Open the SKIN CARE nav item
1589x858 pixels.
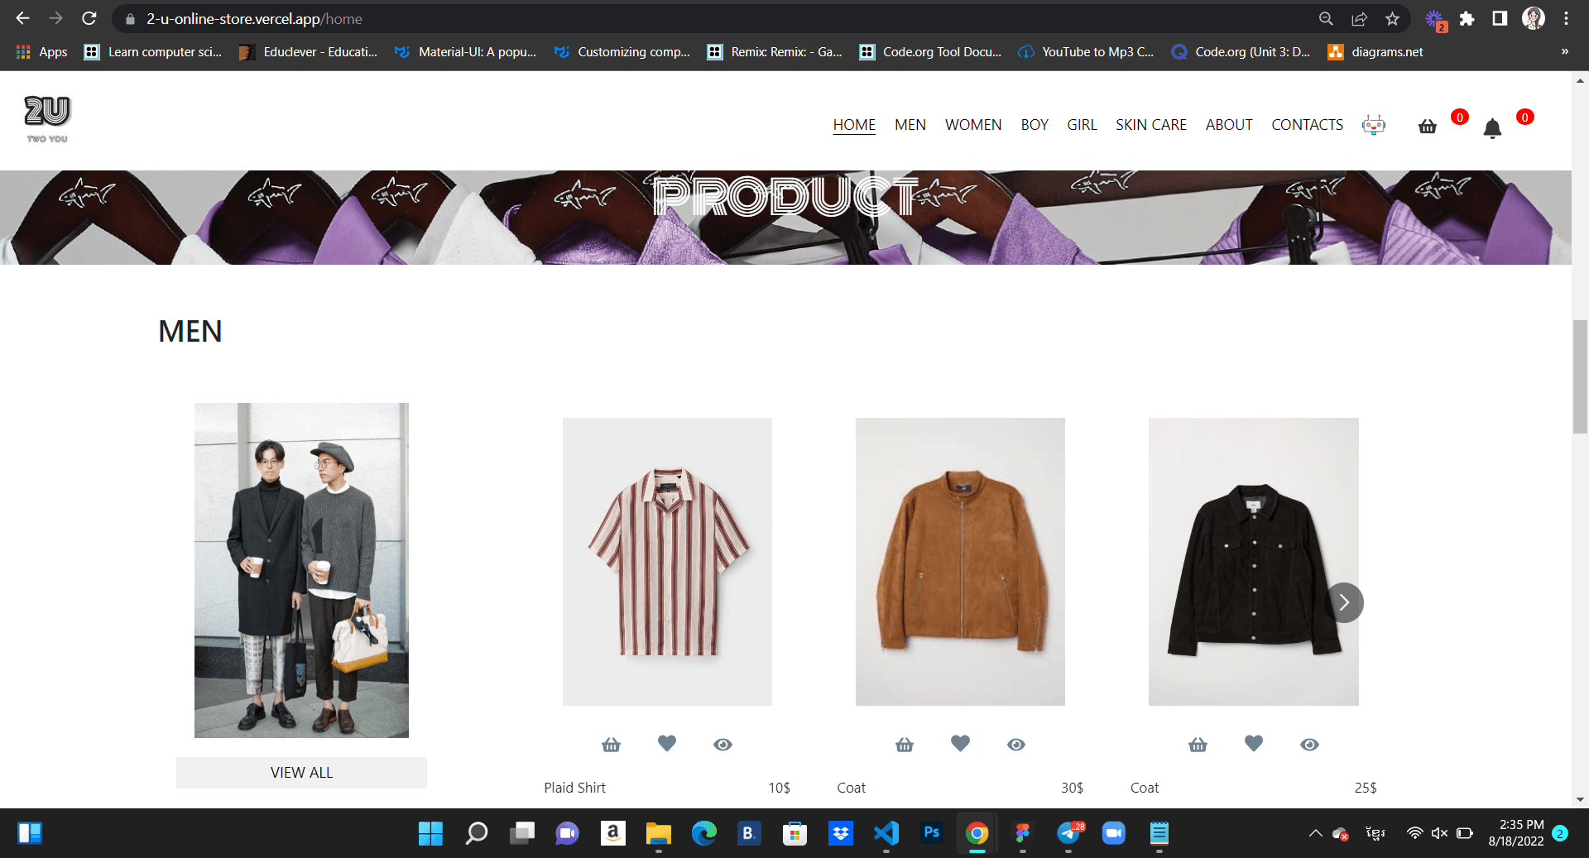click(1151, 125)
